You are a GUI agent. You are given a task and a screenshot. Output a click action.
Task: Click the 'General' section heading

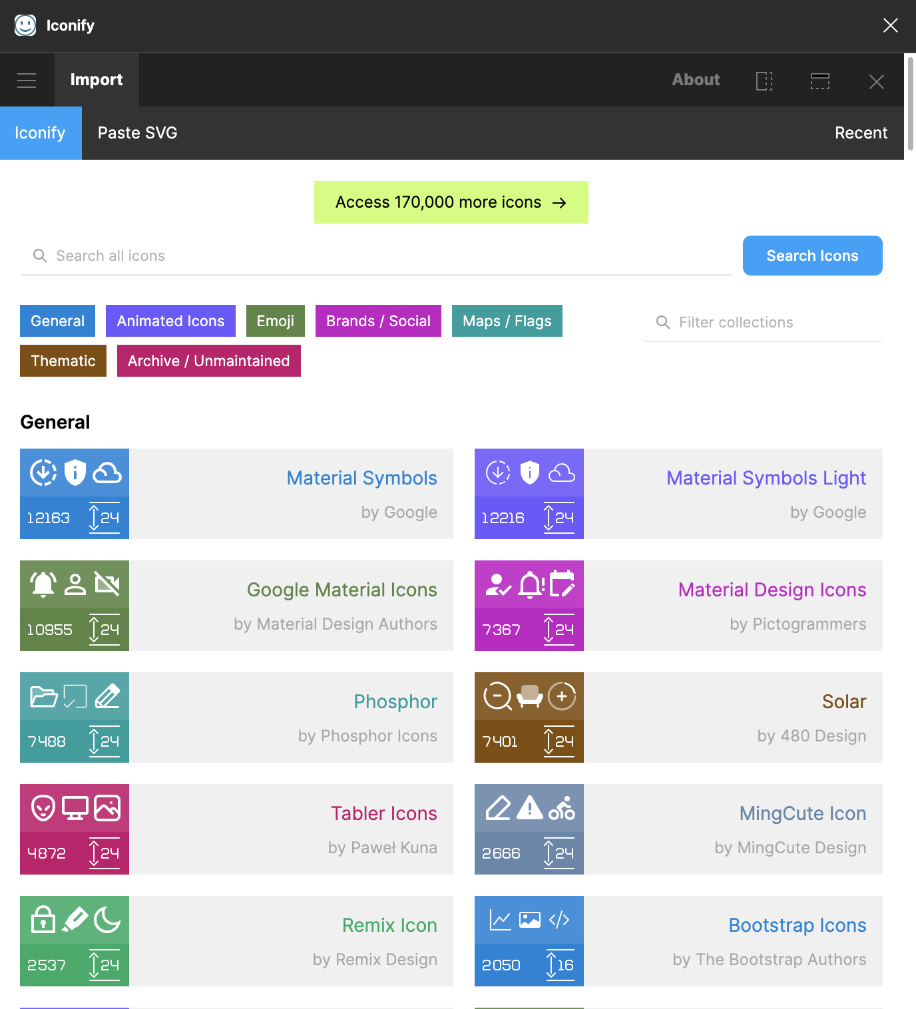pyautogui.click(x=55, y=422)
